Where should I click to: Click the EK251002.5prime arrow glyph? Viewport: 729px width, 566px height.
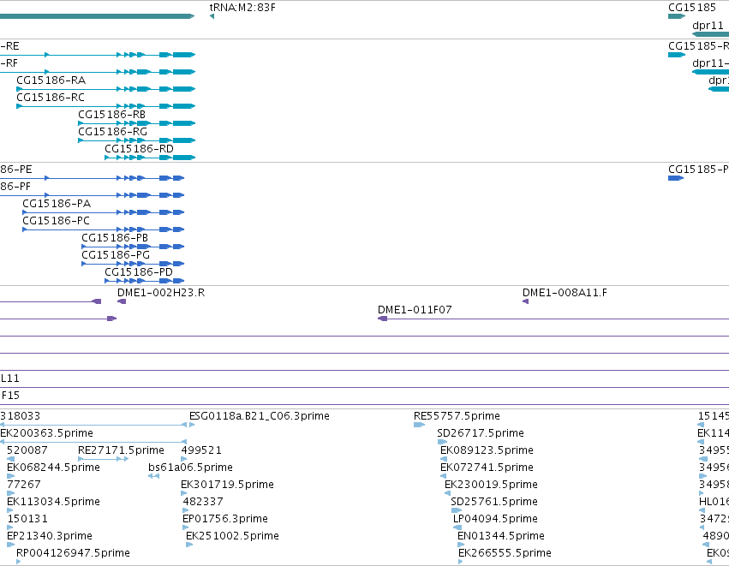tap(189, 545)
